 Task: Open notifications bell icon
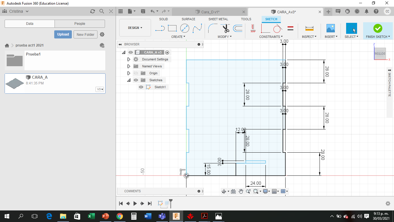point(367,11)
